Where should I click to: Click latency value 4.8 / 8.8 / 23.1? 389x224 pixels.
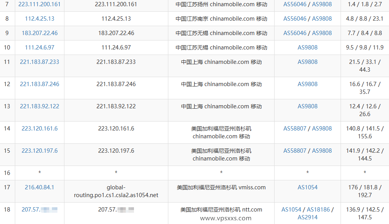click(x=365, y=19)
